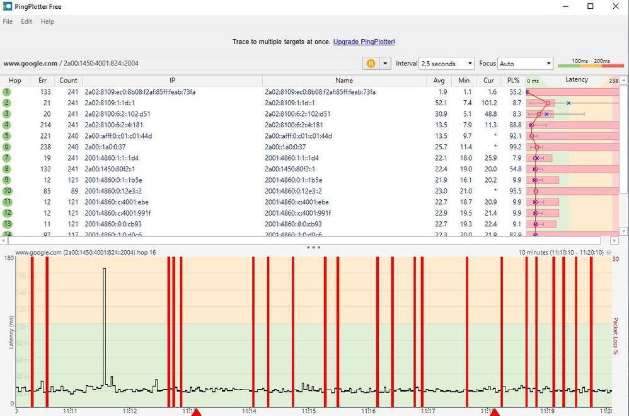Screen dimensions: 629x416
Task: Sort by the IP column header
Action: pos(172,80)
